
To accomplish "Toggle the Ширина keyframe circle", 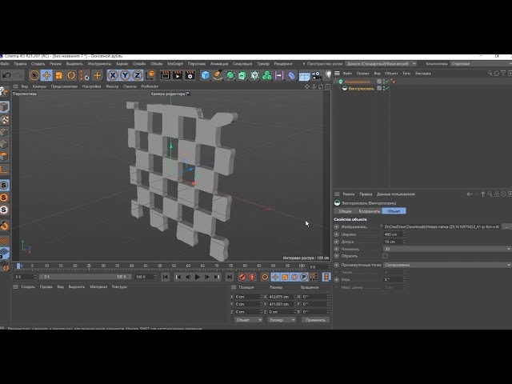I will (337, 234).
